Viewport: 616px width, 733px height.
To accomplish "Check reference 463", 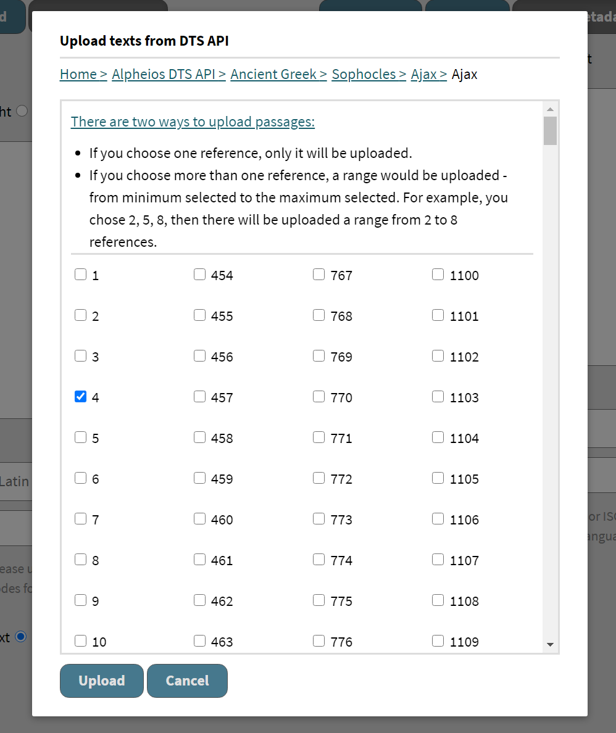I will click(x=199, y=640).
